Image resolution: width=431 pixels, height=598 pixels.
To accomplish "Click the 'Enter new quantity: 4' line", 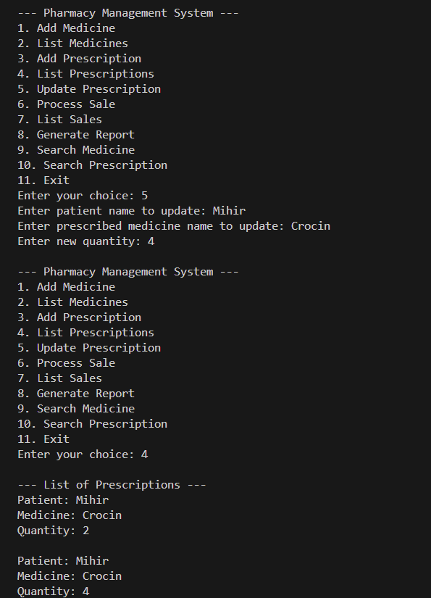I will click(85, 241).
